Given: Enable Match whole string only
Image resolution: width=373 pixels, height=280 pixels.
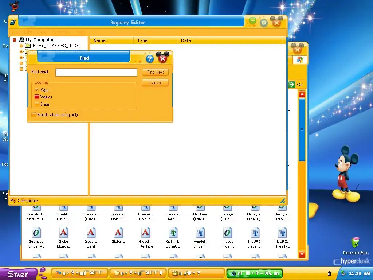Looking at the screenshot, I should pyautogui.click(x=34, y=115).
